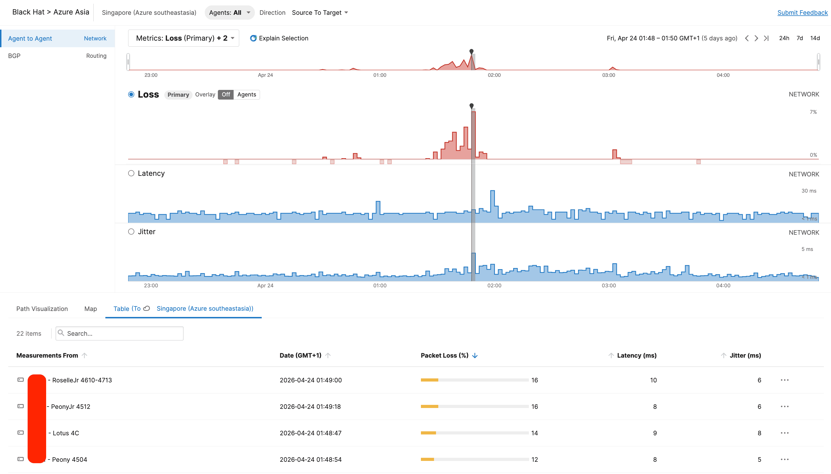Click left handle of overview timeline
This screenshot has height=474, width=831.
click(x=128, y=62)
